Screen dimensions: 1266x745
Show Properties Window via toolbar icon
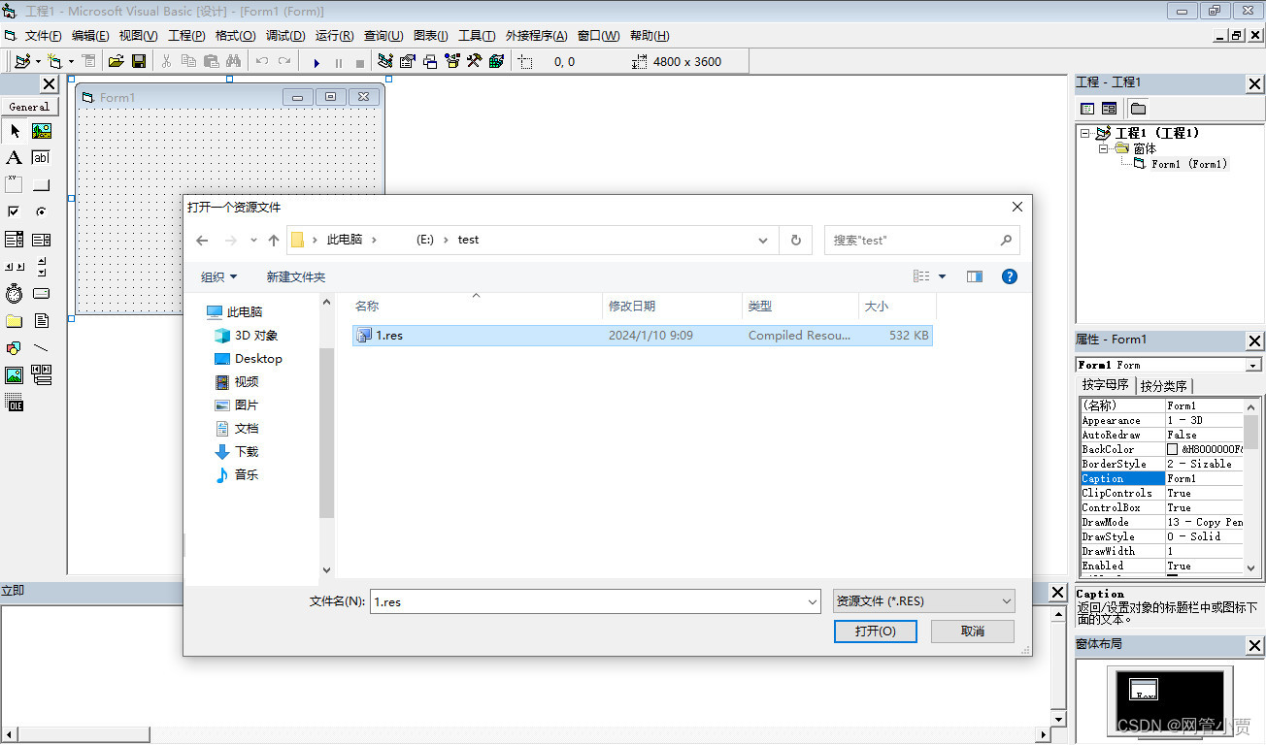[x=407, y=61]
